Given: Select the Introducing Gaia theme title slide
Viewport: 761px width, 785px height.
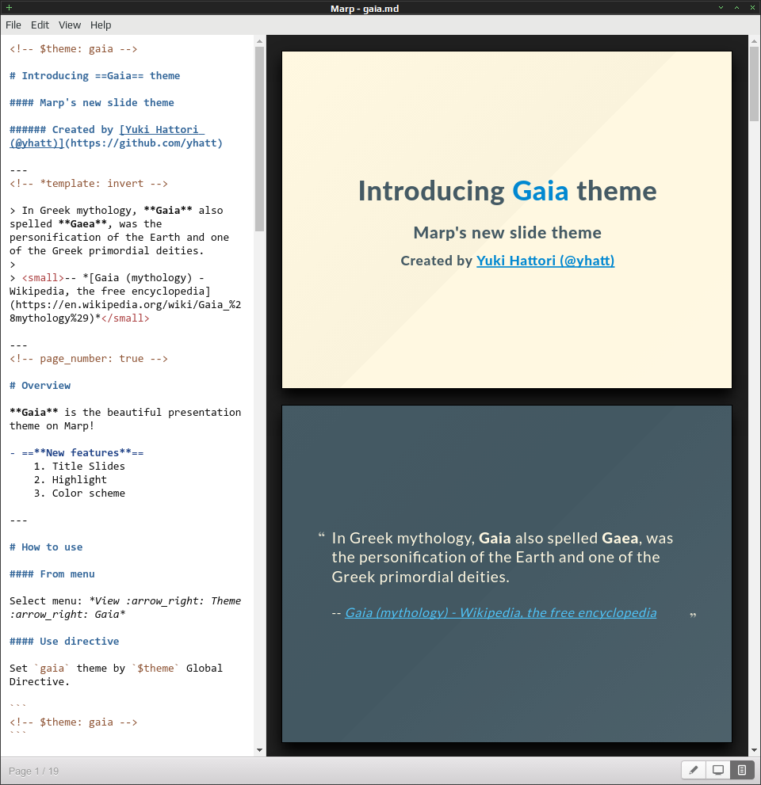Looking at the screenshot, I should (507, 219).
